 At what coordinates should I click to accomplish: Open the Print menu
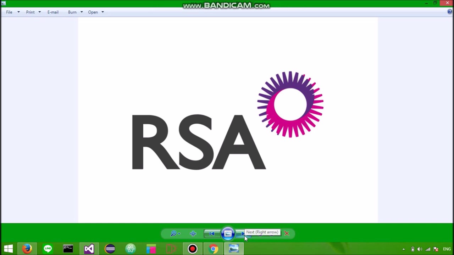coord(30,12)
